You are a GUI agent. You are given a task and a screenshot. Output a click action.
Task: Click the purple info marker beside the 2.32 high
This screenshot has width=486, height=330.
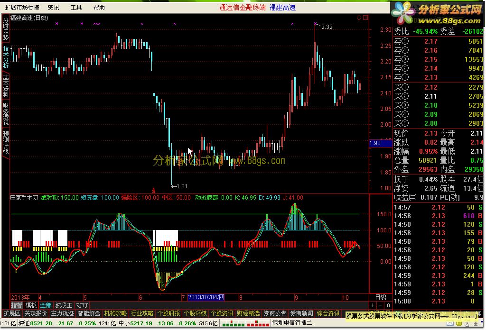pyautogui.click(x=315, y=24)
